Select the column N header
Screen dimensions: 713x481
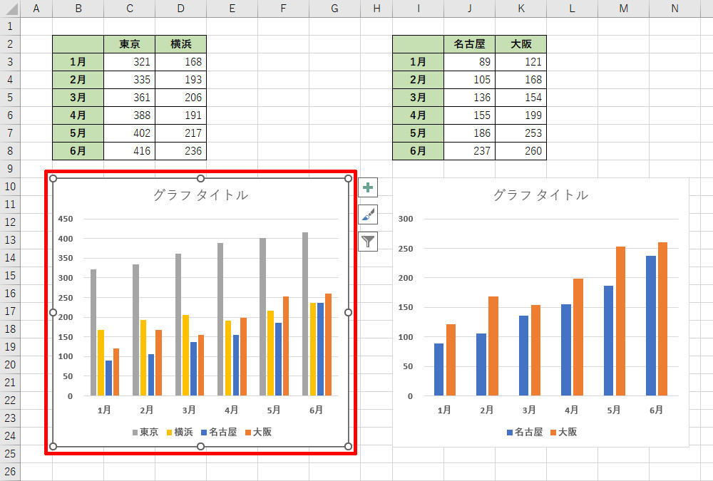click(674, 9)
